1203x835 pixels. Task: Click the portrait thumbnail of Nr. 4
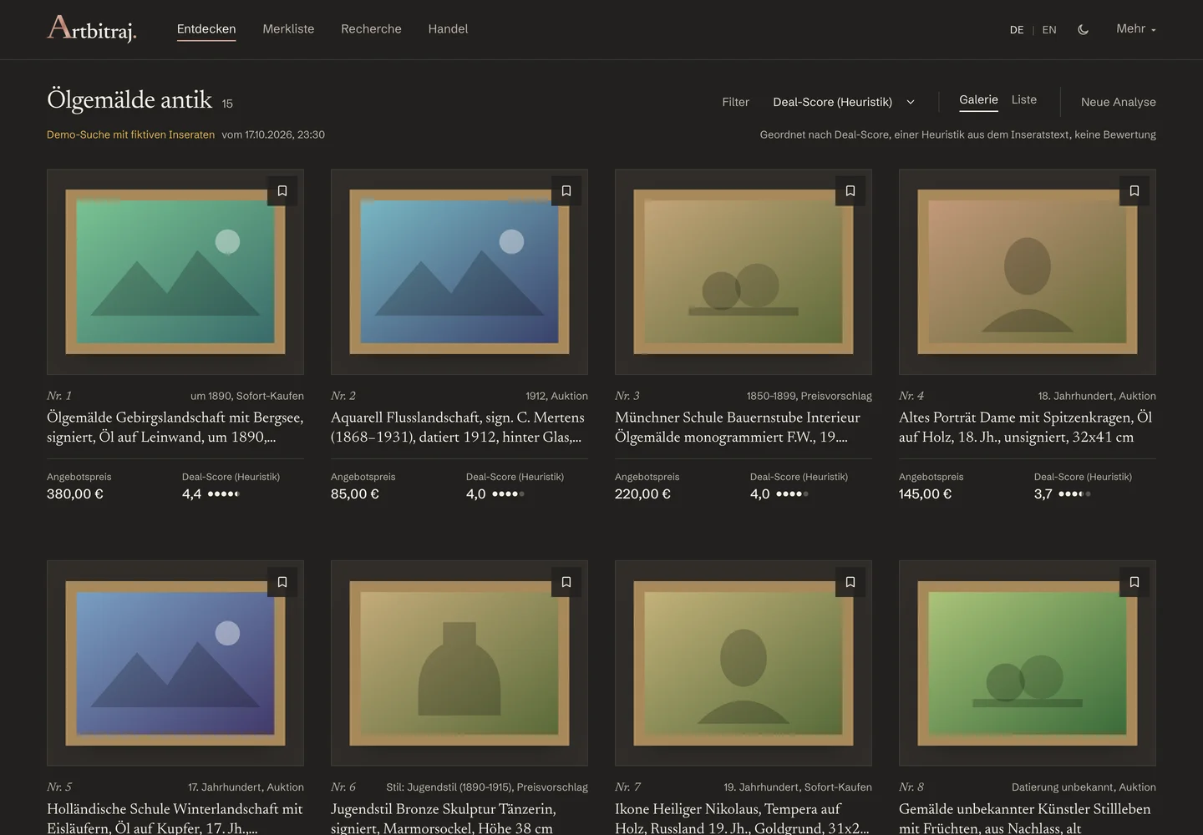pos(1028,272)
